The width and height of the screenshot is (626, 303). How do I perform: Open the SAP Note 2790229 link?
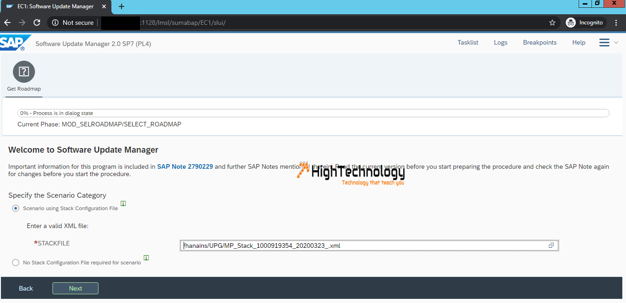point(185,166)
